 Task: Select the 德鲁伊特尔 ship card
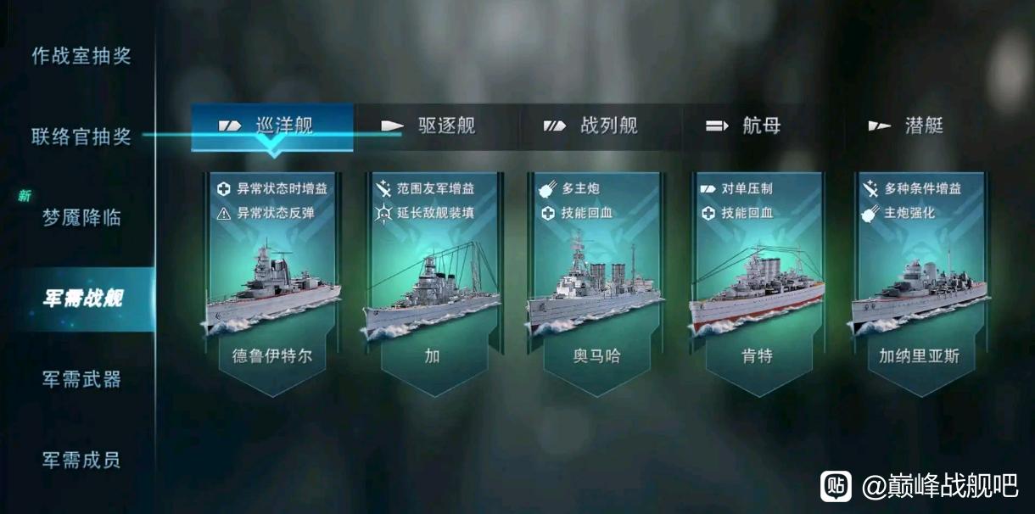272,284
